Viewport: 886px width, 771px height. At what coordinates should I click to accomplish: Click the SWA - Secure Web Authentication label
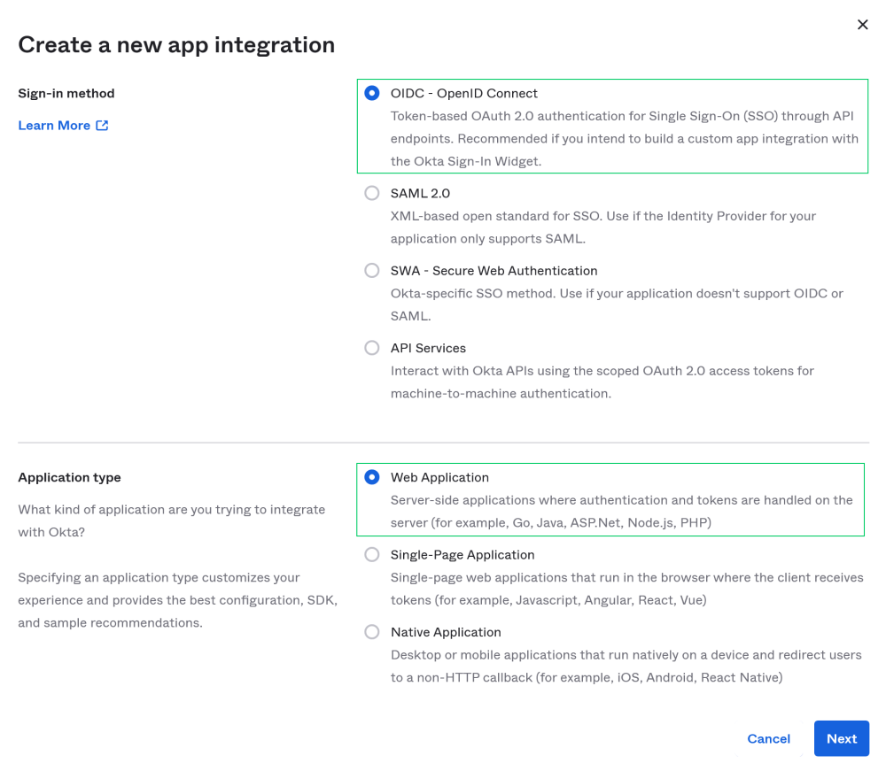(x=494, y=270)
